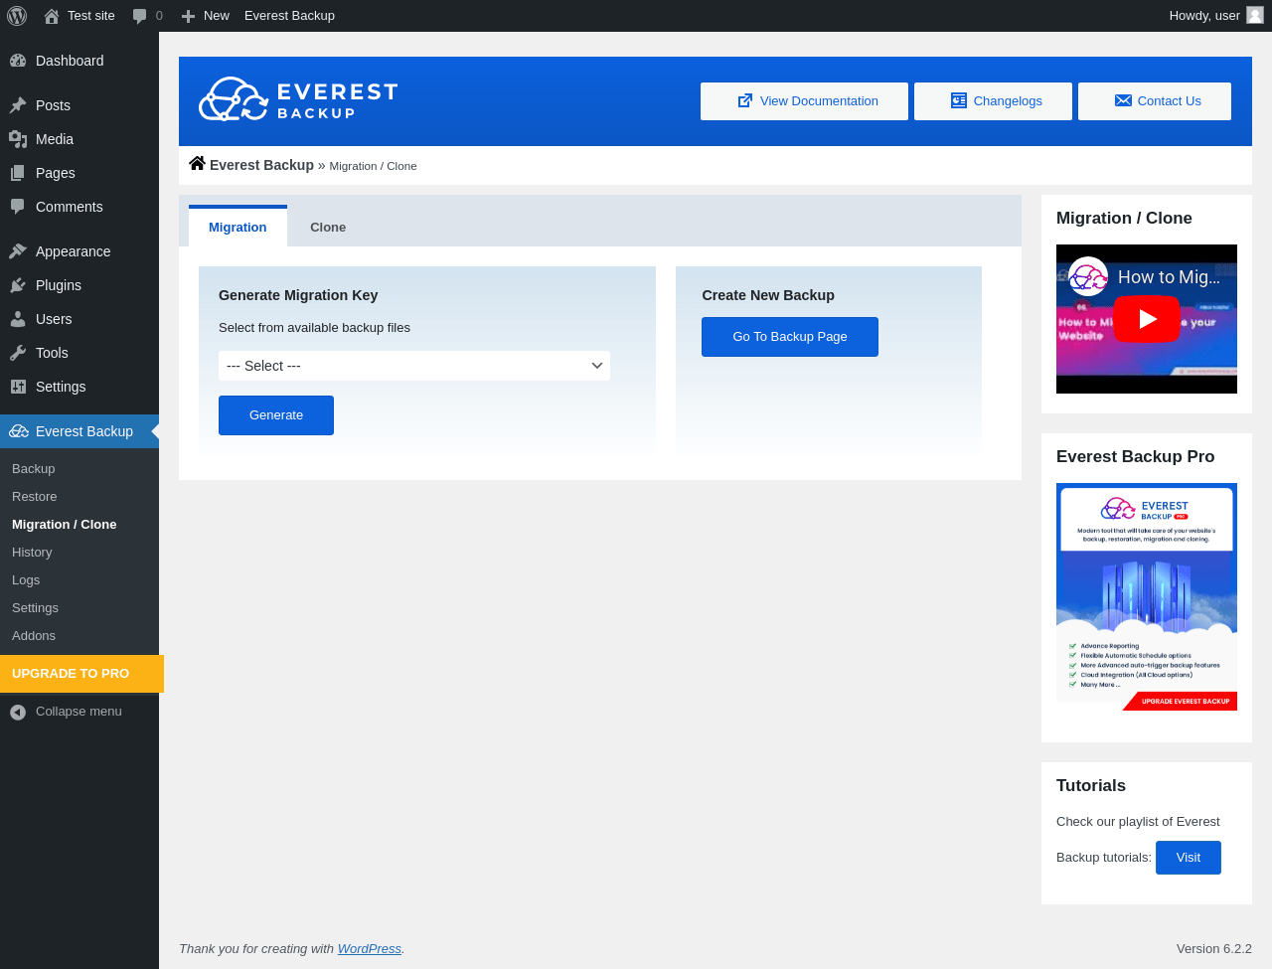
Task: Open the Test site home icon
Action: (52, 16)
